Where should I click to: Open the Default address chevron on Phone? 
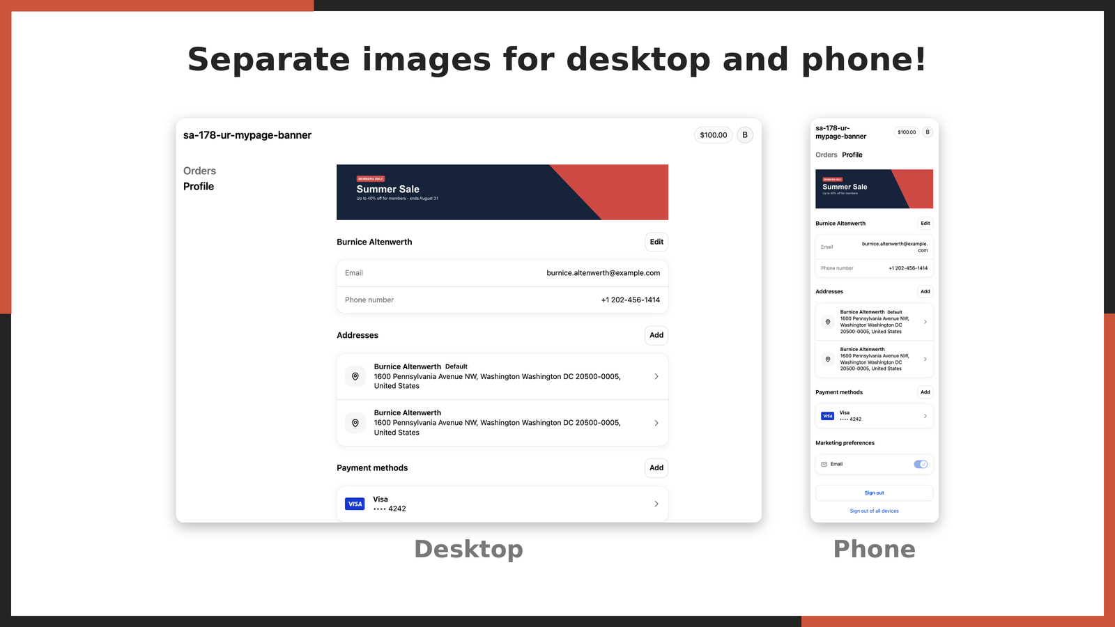[925, 322]
